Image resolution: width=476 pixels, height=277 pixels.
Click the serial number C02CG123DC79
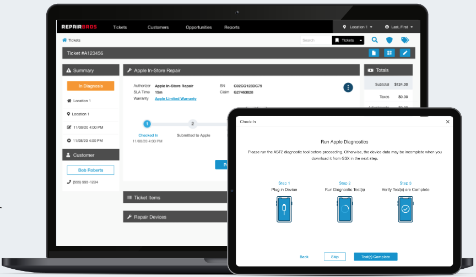pyautogui.click(x=248, y=86)
